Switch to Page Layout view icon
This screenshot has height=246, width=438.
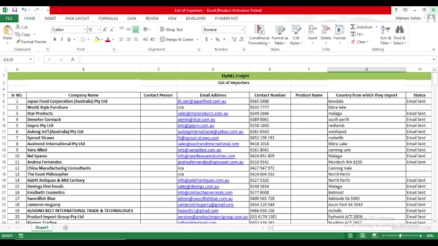coord(363,236)
